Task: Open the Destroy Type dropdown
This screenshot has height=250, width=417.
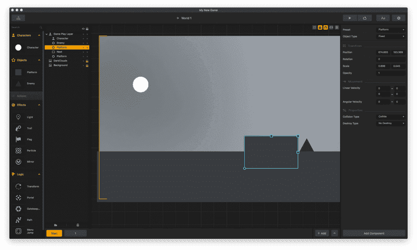Action: pyautogui.click(x=391, y=124)
